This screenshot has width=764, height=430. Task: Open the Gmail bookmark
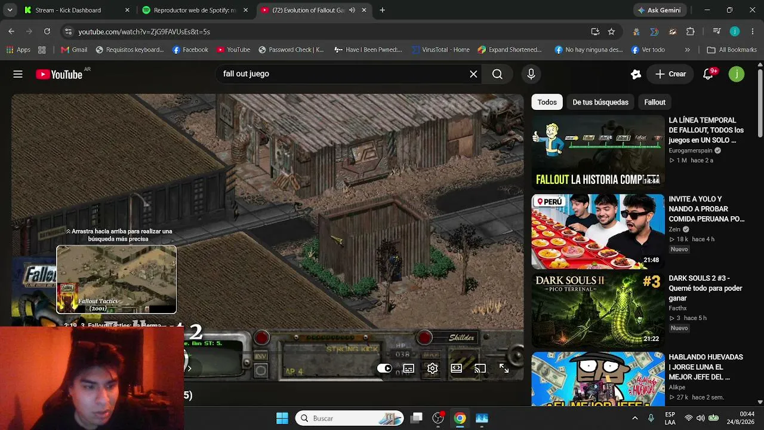(74, 50)
